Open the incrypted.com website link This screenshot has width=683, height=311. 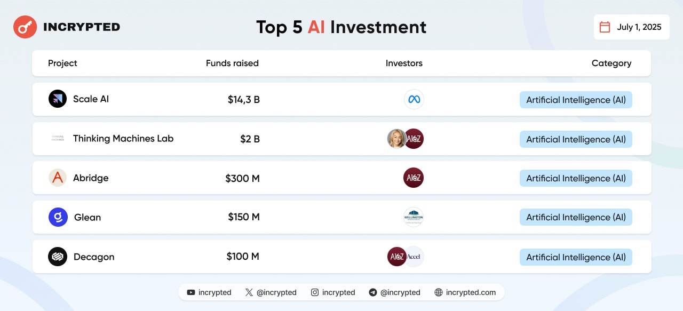click(x=465, y=292)
